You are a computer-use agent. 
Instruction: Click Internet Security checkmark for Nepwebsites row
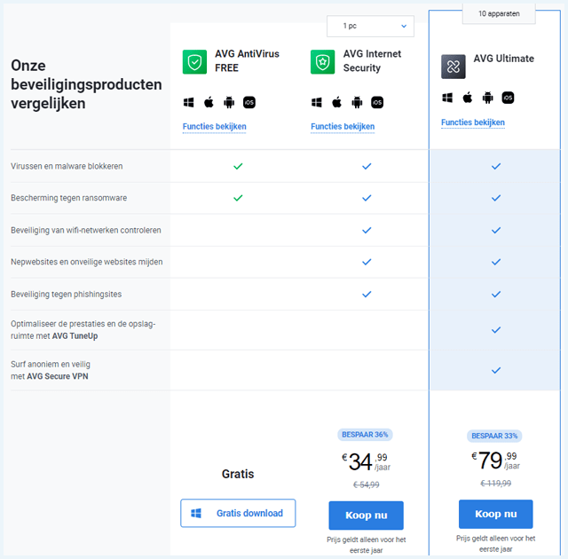[367, 262]
